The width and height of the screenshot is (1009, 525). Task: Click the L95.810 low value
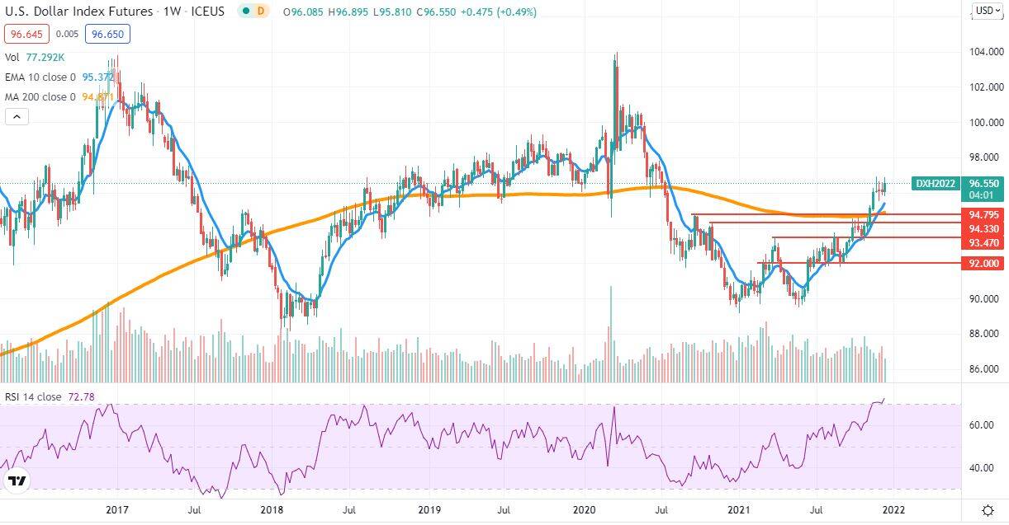(391, 12)
